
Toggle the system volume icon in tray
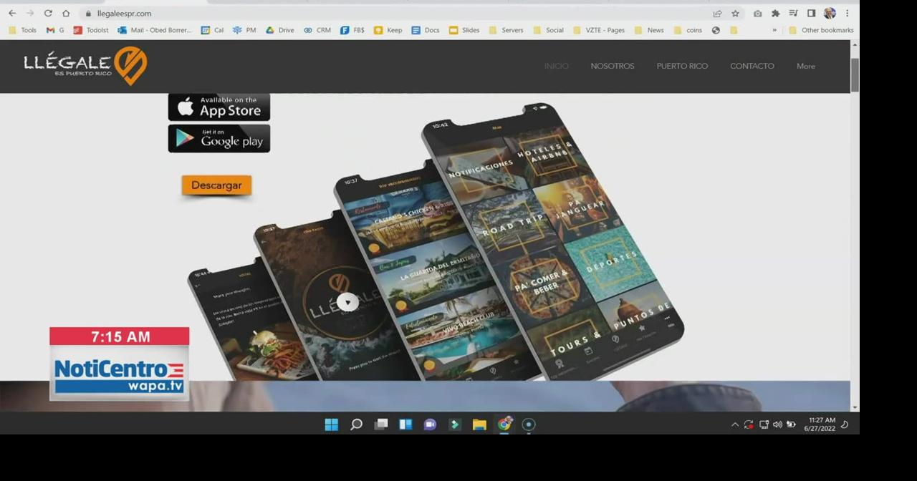[777, 424]
